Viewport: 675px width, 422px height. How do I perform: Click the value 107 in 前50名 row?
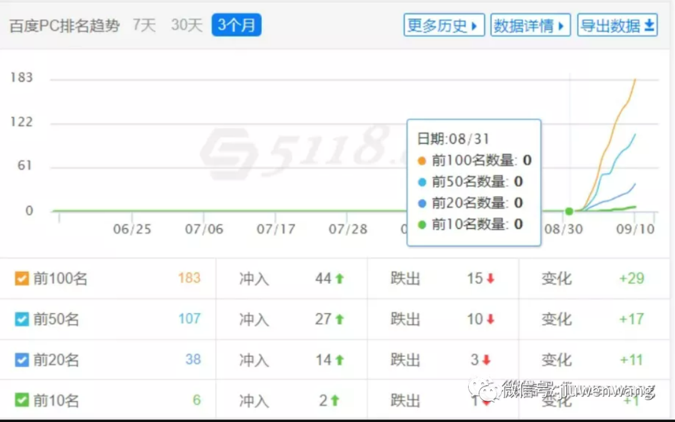coord(189,319)
